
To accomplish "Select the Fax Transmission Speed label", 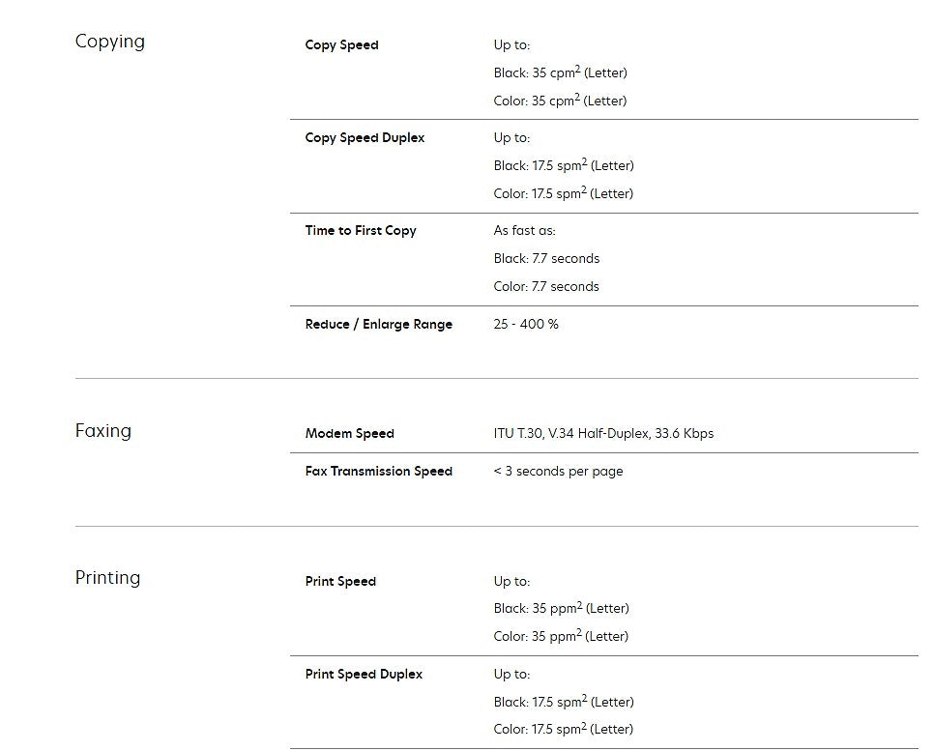I will pos(378,472).
